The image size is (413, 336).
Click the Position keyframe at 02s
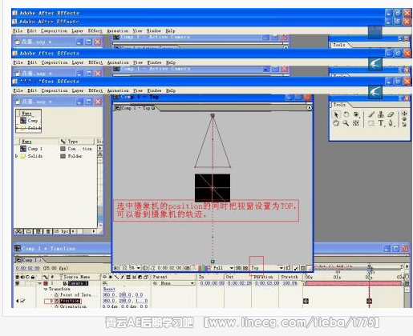(369, 301)
